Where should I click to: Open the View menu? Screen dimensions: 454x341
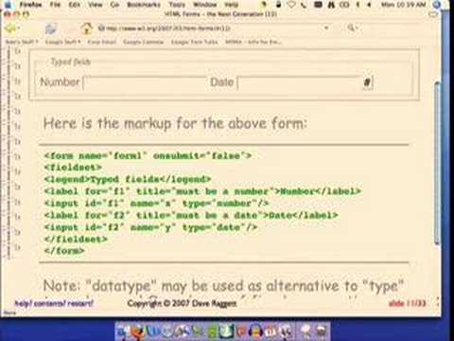[95, 5]
